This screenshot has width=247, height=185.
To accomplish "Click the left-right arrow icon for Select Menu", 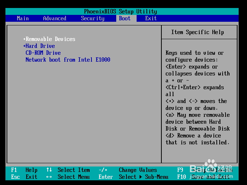I will click(x=49, y=177).
